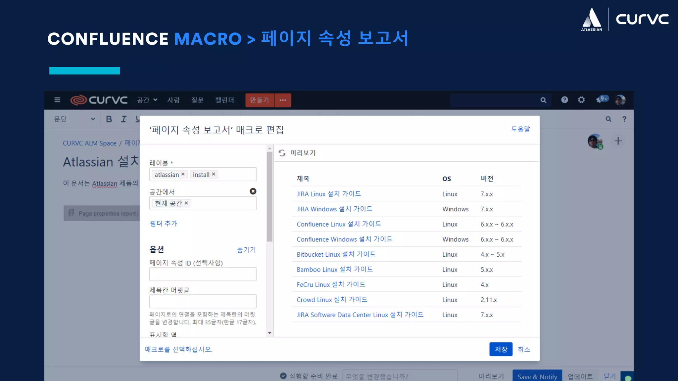Click the bottom 미리보기 preview button
Screen dimensions: 678x381
pyautogui.click(x=491, y=376)
